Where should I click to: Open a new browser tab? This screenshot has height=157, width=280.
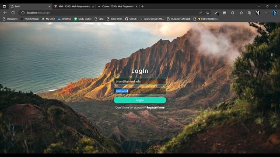[143, 7]
